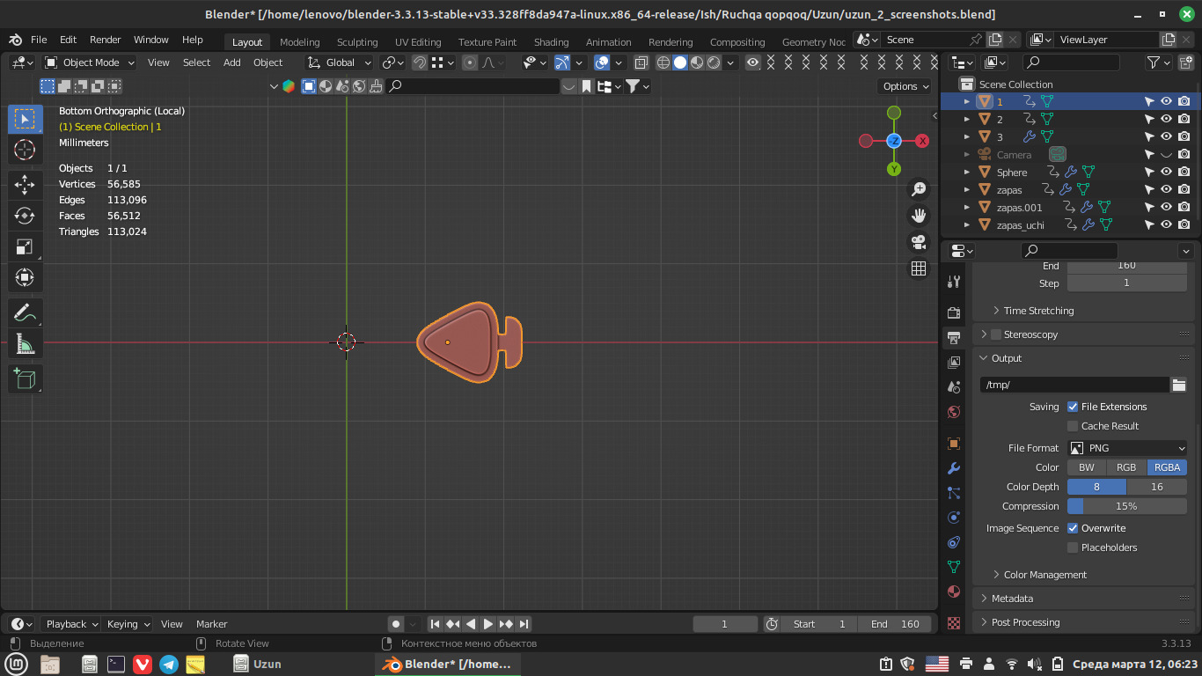The image size is (1202, 676).
Task: Click the zoom viewport icon
Action: click(x=919, y=188)
